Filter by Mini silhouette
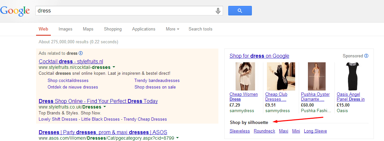 point(296,131)
